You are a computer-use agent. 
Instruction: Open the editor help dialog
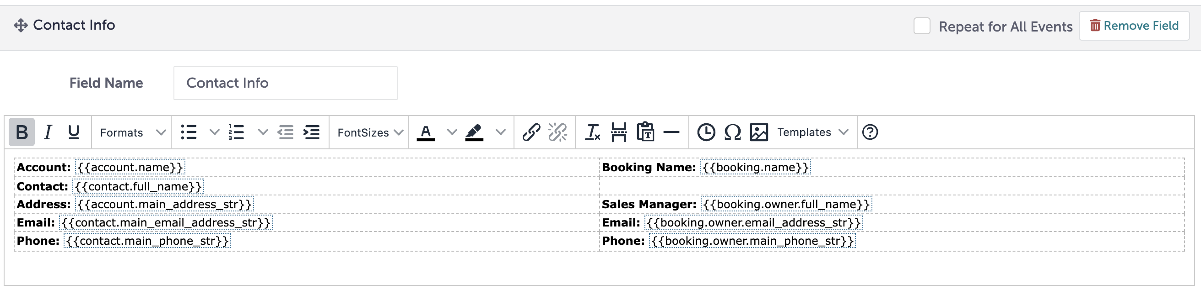[871, 132]
